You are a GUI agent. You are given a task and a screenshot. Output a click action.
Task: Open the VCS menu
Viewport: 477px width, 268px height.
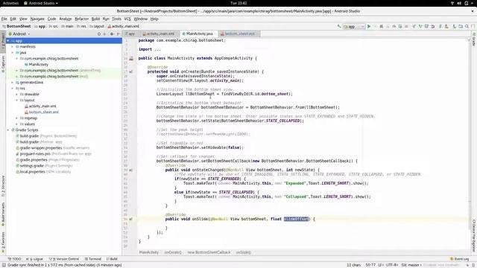[x=127, y=19]
